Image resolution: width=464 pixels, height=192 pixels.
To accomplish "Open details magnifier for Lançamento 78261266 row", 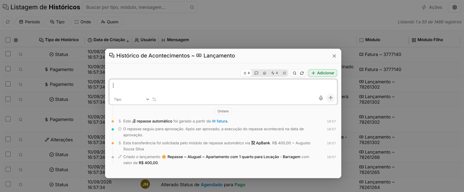I will point(21,155).
